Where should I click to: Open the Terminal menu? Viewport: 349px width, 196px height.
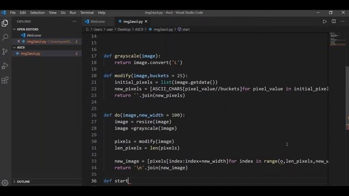click(x=87, y=13)
